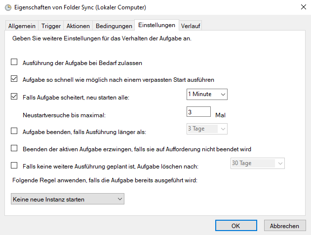311x235 pixels.
Task: Click the clock icon in the title bar
Action: click(7, 7)
